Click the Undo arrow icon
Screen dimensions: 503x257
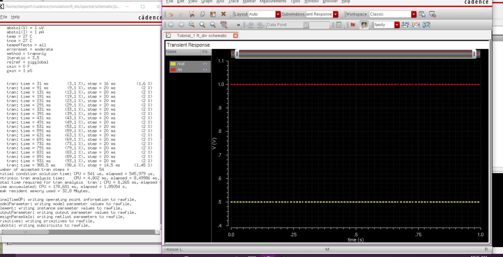coord(171,14)
